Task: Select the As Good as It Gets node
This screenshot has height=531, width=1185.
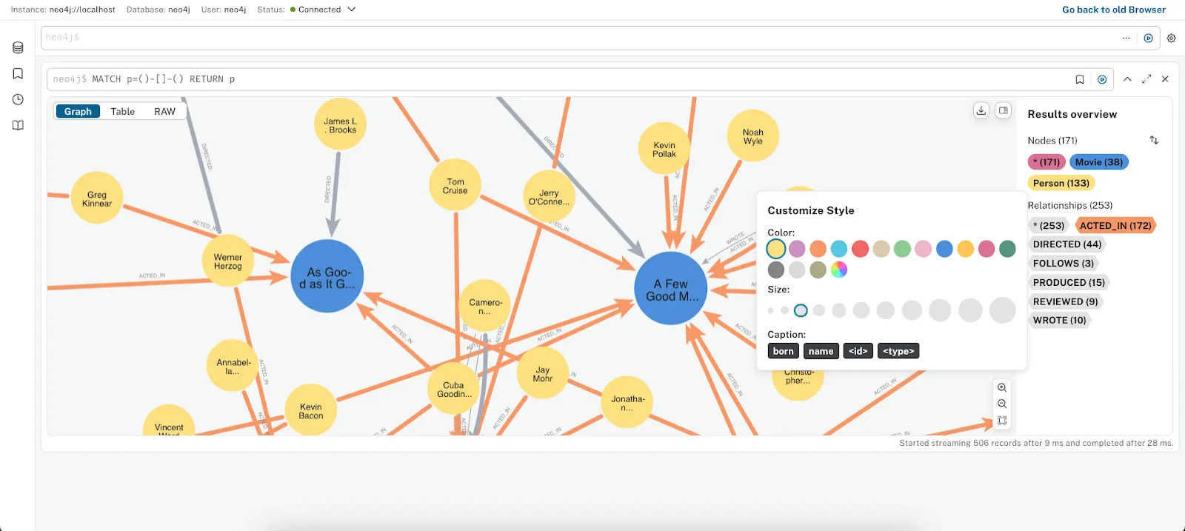Action: point(327,276)
